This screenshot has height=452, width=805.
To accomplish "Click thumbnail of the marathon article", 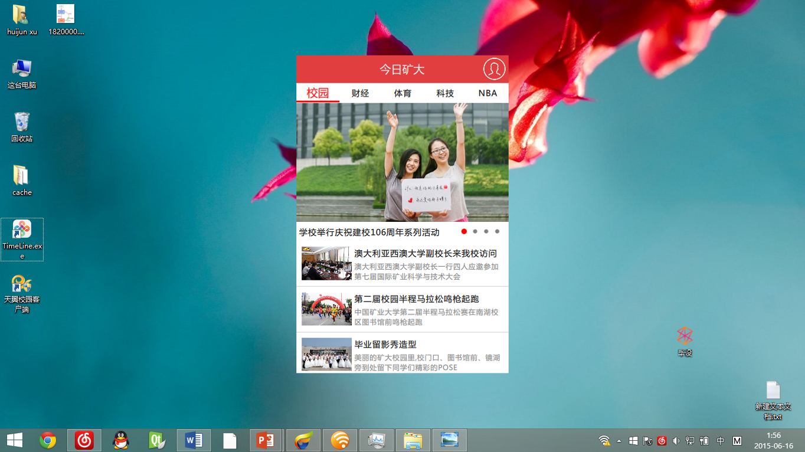I will pos(326,309).
